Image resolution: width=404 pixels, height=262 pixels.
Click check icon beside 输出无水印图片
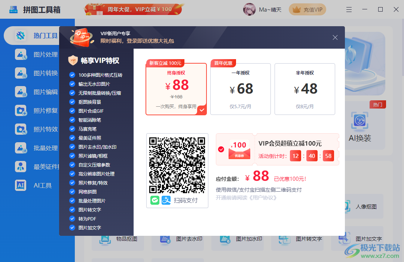click(72, 84)
